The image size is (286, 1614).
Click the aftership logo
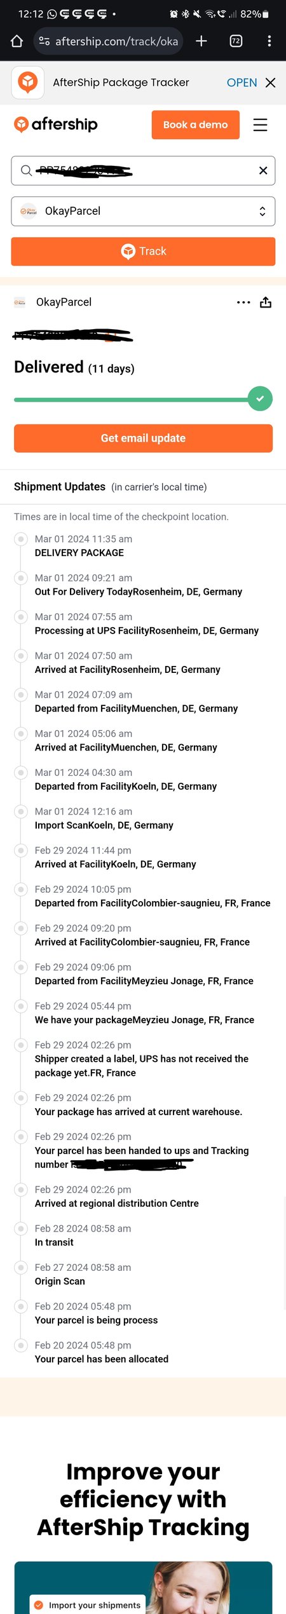pyautogui.click(x=56, y=125)
